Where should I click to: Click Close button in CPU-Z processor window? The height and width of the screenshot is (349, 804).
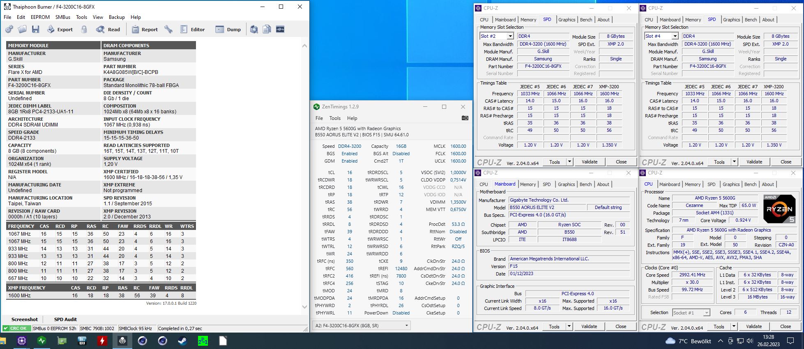click(x=786, y=326)
